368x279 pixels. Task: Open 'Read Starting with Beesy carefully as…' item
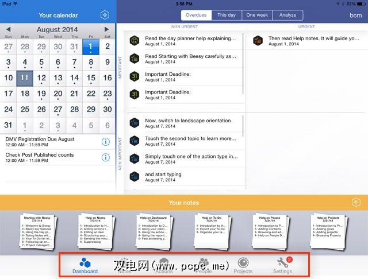(185, 59)
